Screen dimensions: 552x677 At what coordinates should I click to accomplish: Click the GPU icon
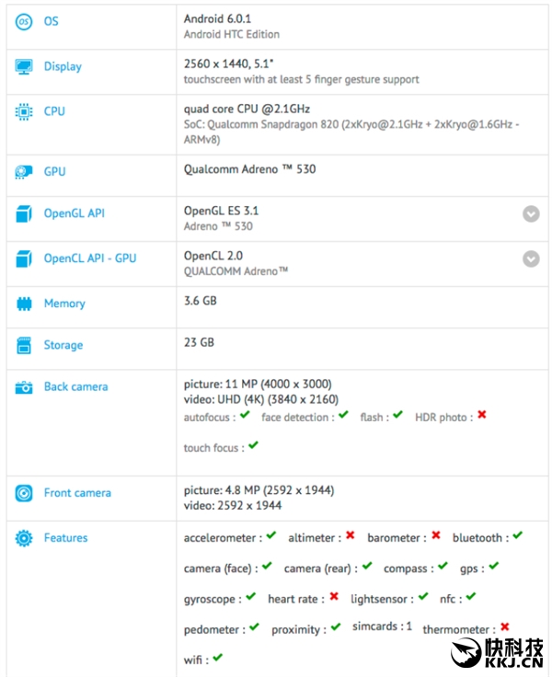[24, 172]
